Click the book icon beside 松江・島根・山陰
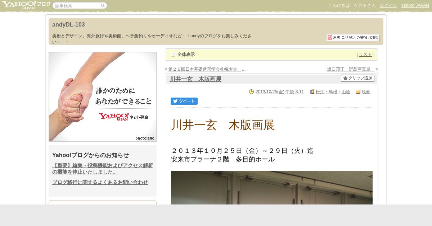The image size is (432, 226). pos(312,92)
